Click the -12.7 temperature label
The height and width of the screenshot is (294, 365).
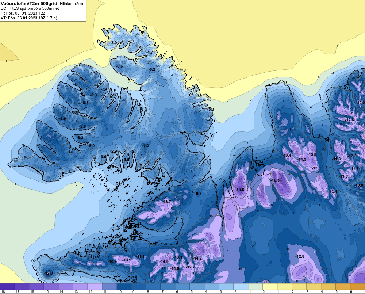click(x=190, y=267)
